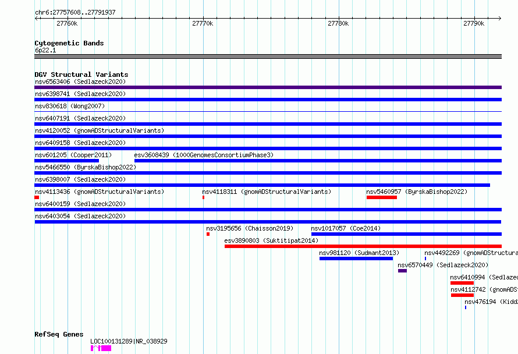Click the RefSeq Genes track title
Screen dimensions: 518x354
[x=59, y=334]
